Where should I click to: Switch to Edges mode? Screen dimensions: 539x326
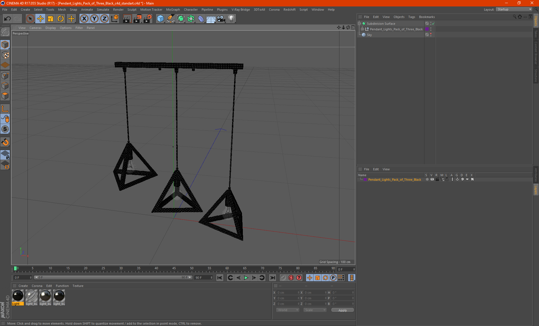click(5, 86)
